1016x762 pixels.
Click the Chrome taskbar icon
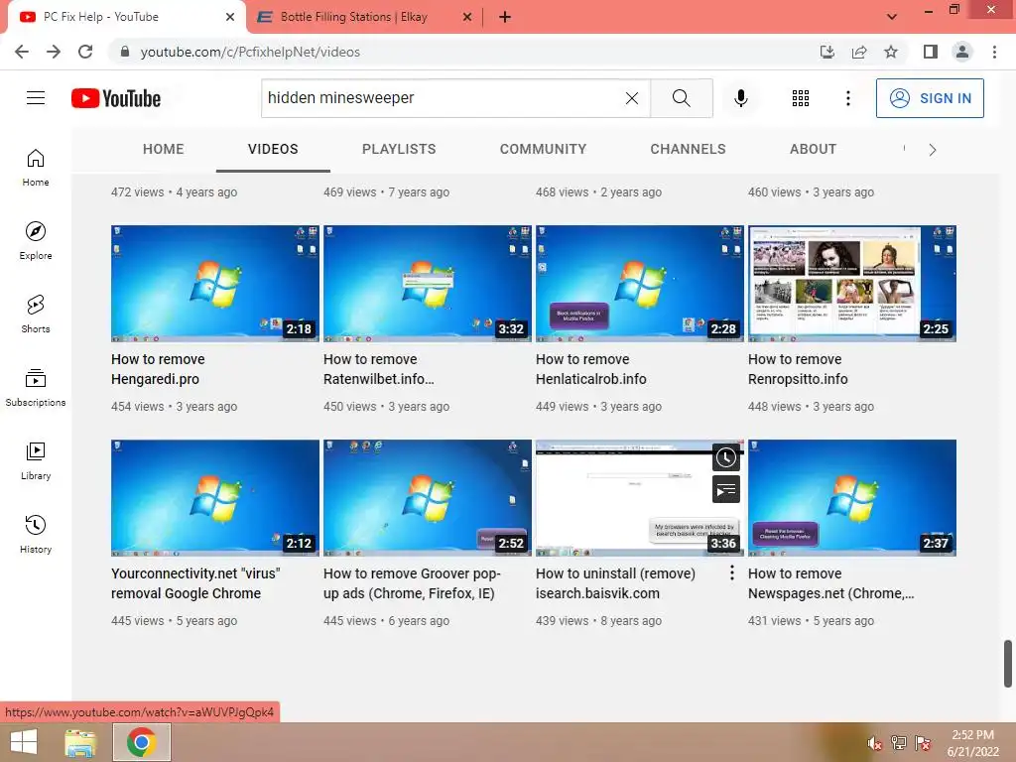click(142, 742)
